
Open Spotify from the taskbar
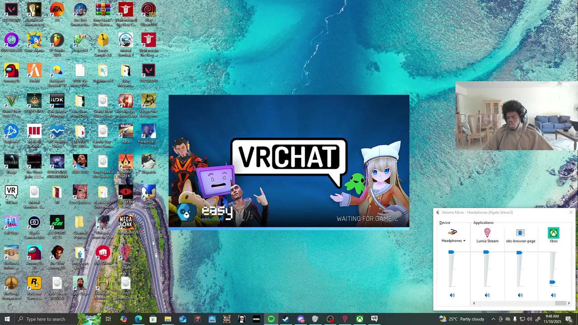pyautogui.click(x=271, y=319)
